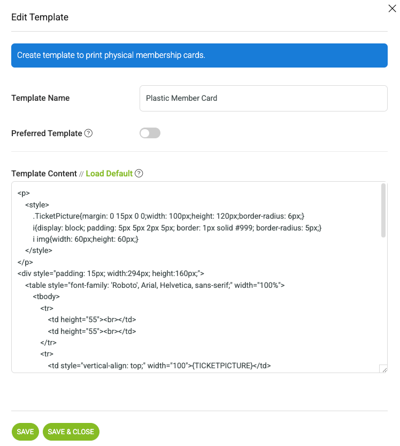
Task: Click the Template Content label
Action: click(44, 174)
